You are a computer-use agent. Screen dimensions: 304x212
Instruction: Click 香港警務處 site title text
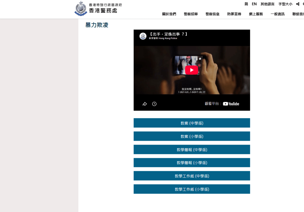coord(103,11)
